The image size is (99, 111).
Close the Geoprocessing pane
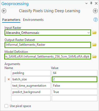(96, 3)
